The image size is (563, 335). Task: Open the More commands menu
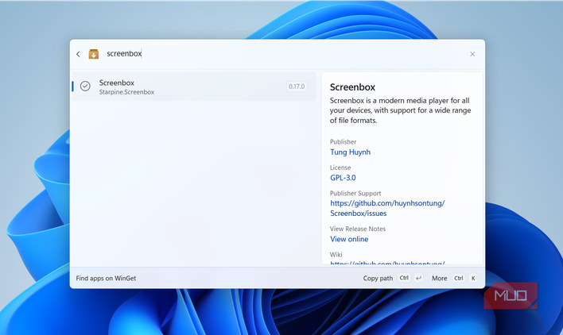coord(440,279)
